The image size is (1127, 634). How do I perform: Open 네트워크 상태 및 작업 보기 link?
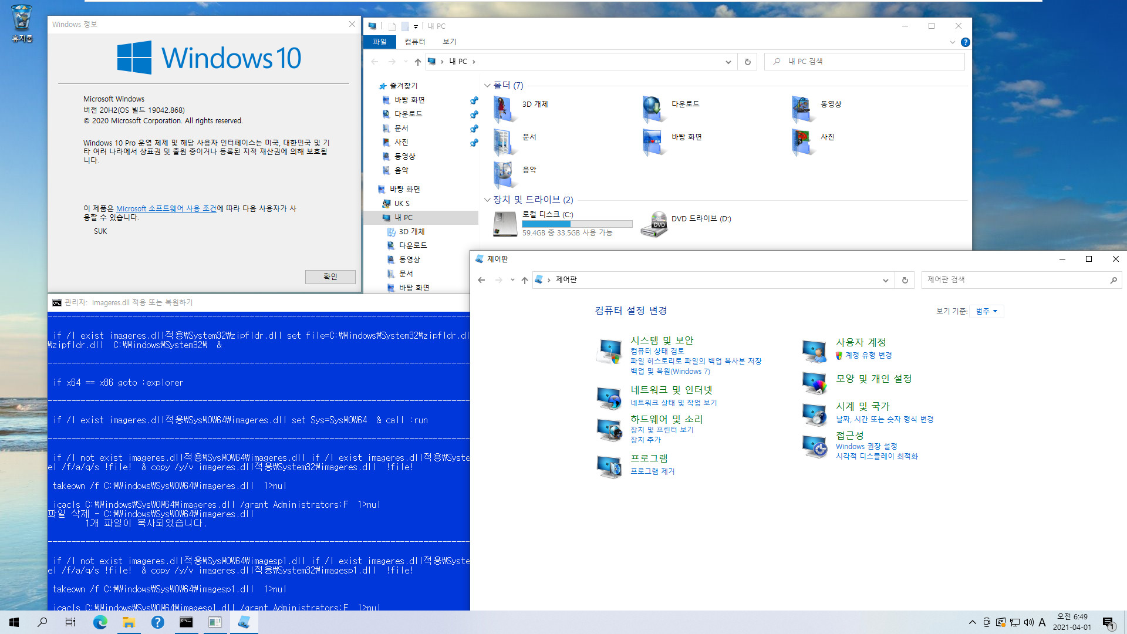[673, 403]
